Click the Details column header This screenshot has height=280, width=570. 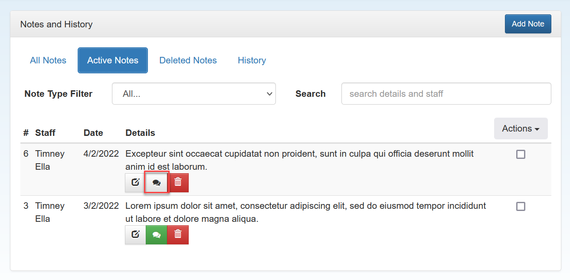tap(140, 133)
